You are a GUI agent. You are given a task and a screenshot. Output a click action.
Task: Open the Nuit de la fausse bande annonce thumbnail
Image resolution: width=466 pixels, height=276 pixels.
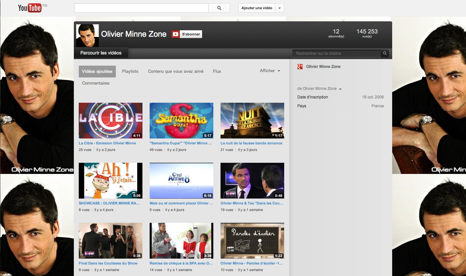(252, 120)
